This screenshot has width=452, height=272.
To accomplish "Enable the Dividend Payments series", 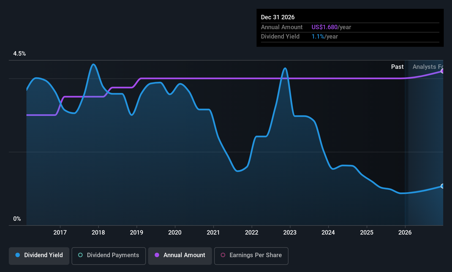I will point(109,256).
